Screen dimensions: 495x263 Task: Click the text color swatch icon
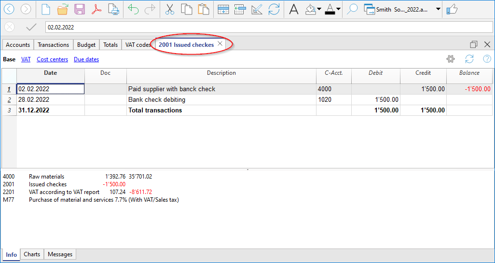pos(330,9)
